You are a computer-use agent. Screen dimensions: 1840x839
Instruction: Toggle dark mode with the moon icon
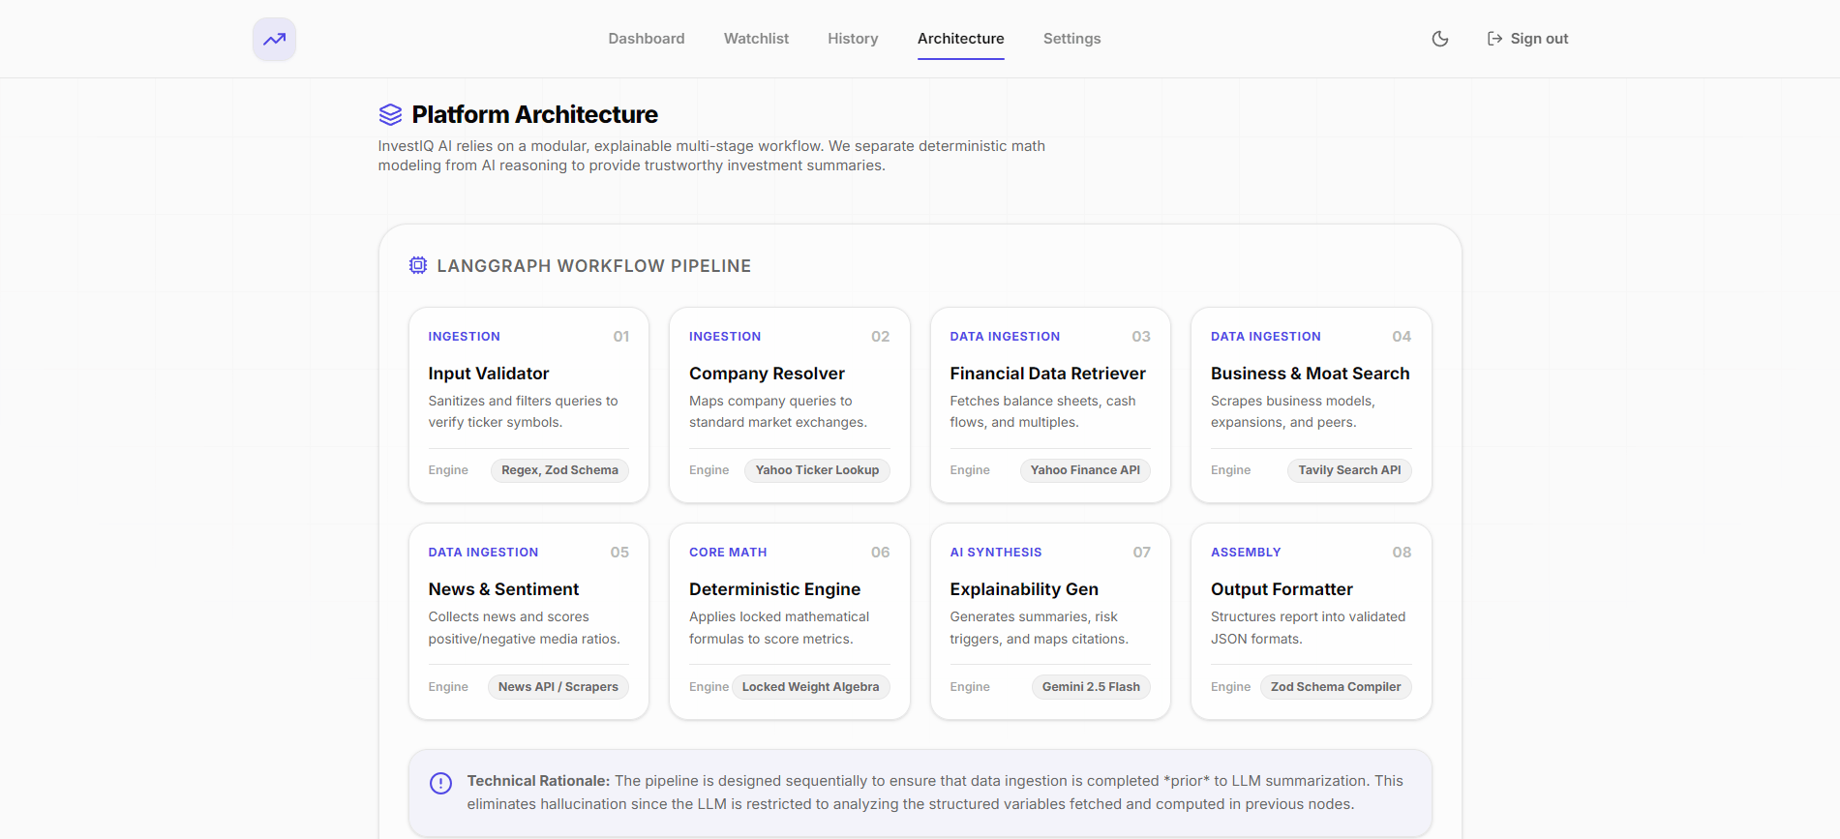point(1440,39)
